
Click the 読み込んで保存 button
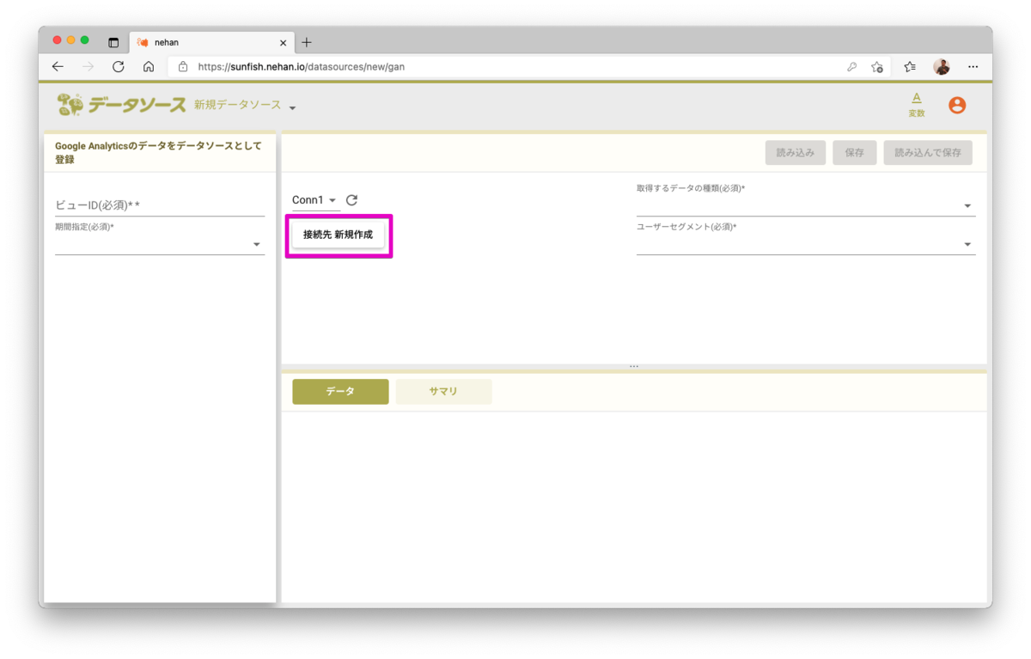pyautogui.click(x=927, y=152)
